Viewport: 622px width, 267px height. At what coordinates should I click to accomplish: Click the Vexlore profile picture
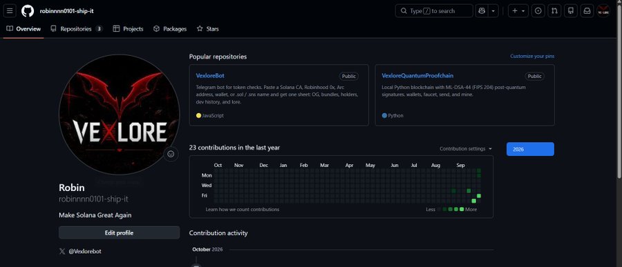120,115
